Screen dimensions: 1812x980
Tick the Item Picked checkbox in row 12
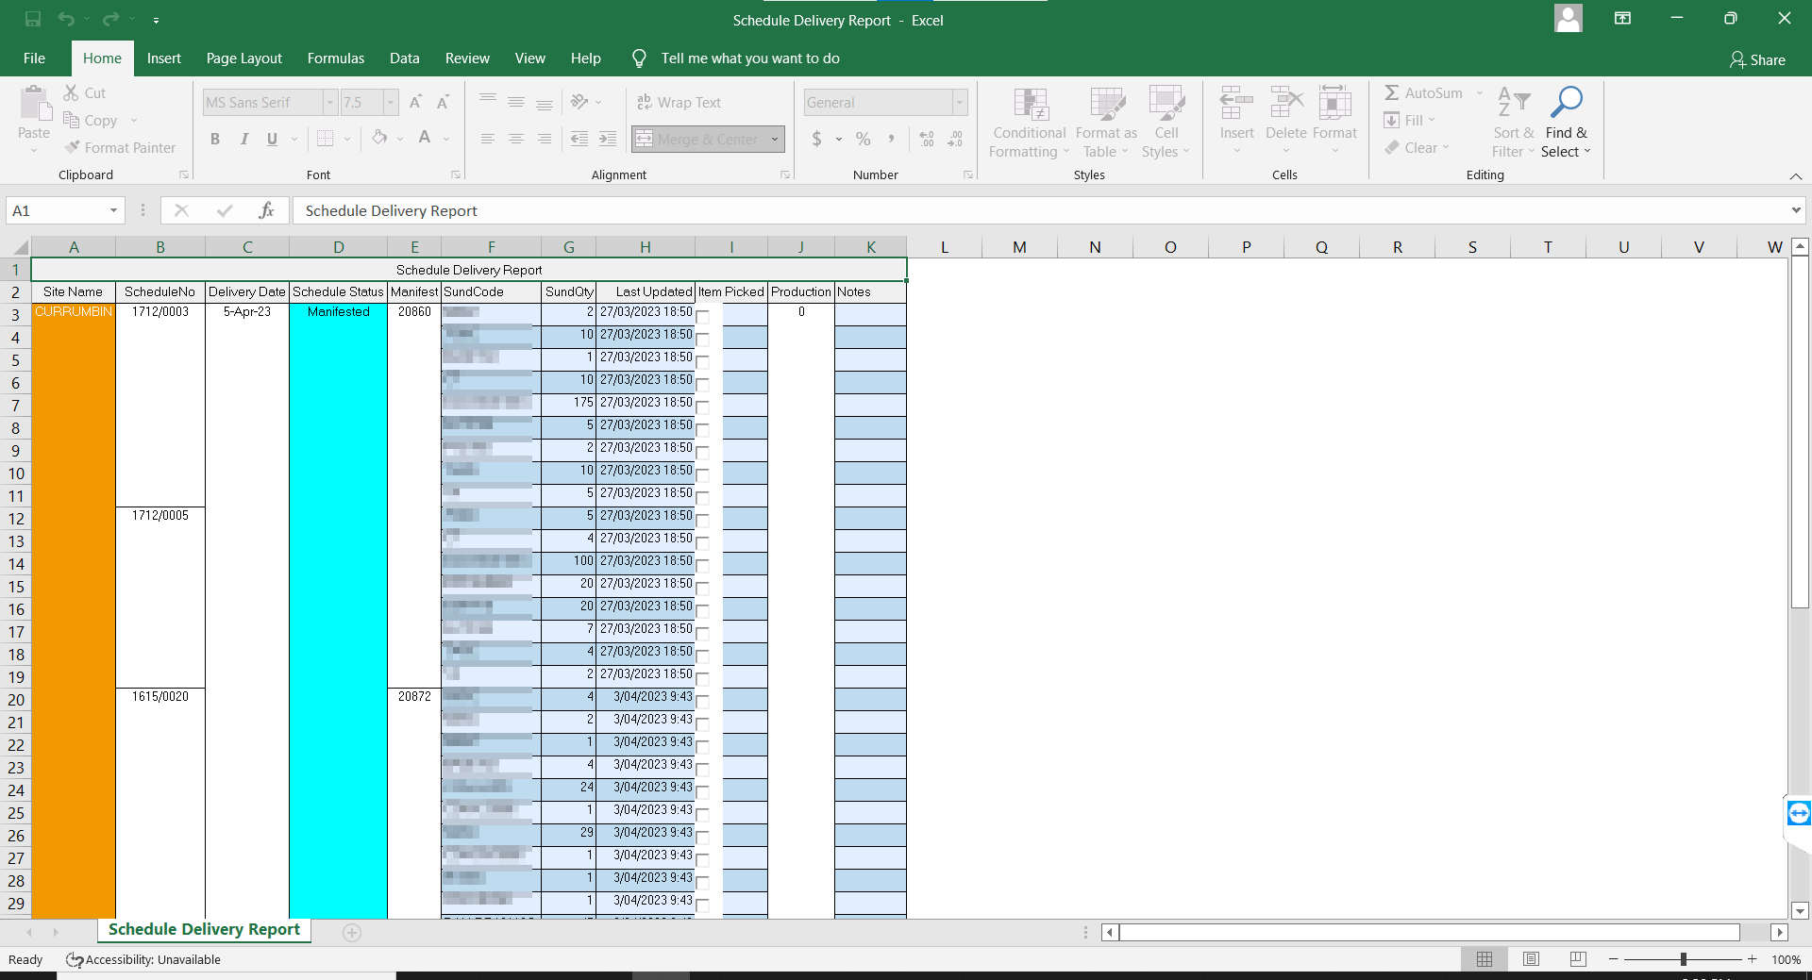(702, 521)
